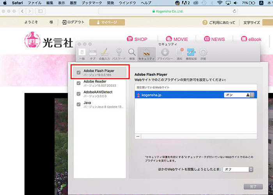Screen dimensions: 273x195
Task: Open the Passwords (パスワード) preferences pane
Action: click(119, 54)
